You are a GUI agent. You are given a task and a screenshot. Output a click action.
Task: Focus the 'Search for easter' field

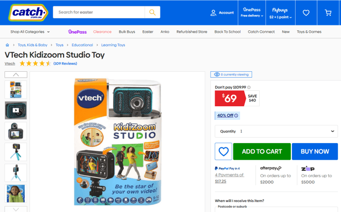[99, 12]
